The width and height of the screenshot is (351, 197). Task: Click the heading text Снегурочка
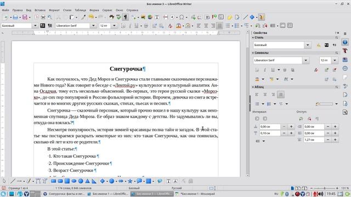point(126,69)
